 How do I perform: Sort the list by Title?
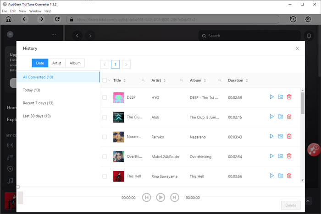(x=124, y=80)
